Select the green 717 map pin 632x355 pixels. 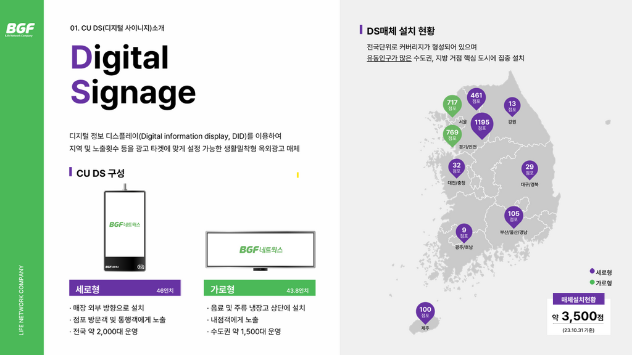[x=452, y=105]
